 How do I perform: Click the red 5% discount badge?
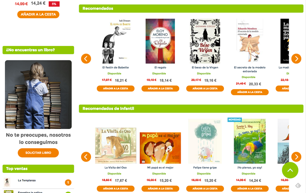point(54,4)
